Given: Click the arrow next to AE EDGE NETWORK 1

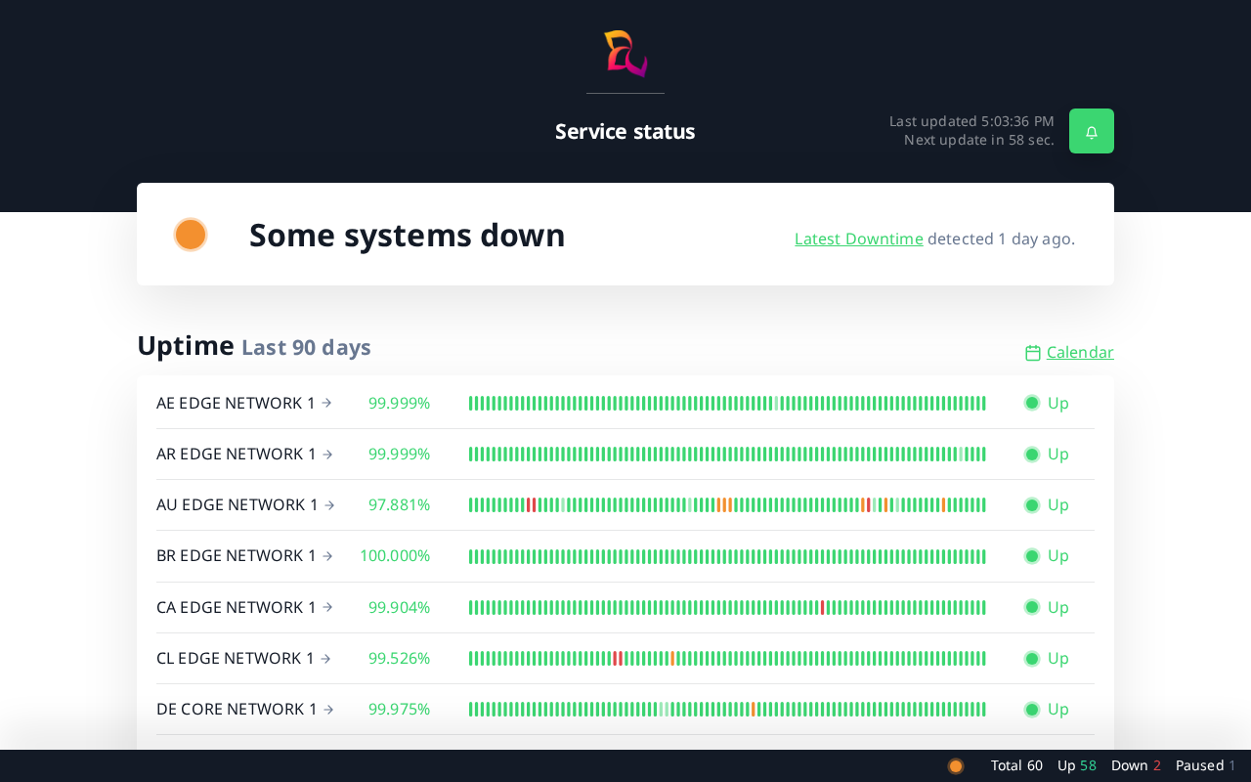Looking at the screenshot, I should pyautogui.click(x=326, y=403).
